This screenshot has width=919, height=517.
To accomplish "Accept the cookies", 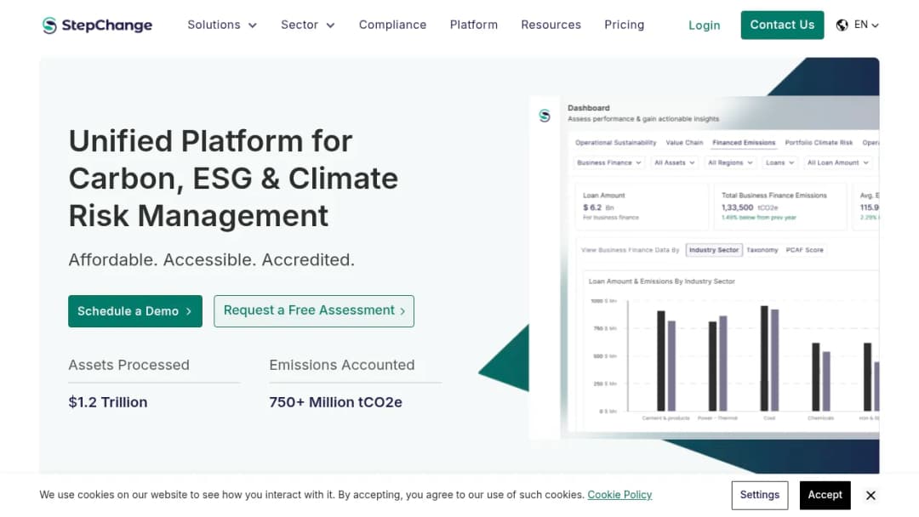I will (x=825, y=496).
